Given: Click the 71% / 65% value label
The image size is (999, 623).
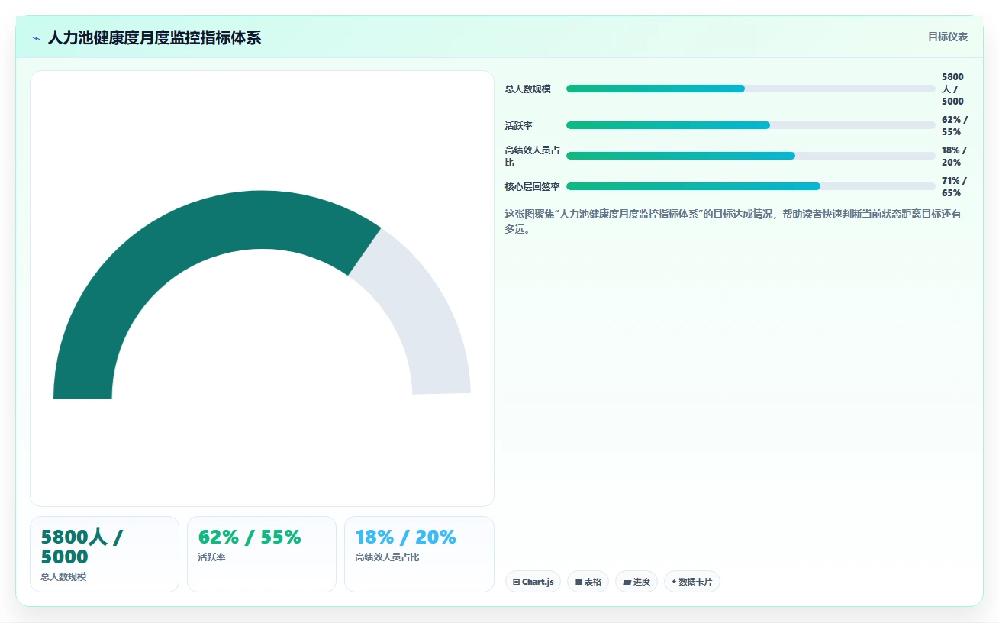Looking at the screenshot, I should point(954,186).
